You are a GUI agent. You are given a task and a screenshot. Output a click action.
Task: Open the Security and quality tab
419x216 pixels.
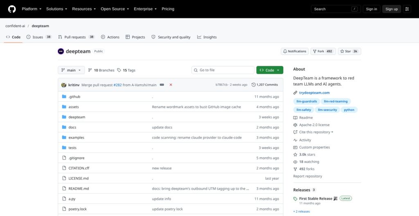(171, 37)
